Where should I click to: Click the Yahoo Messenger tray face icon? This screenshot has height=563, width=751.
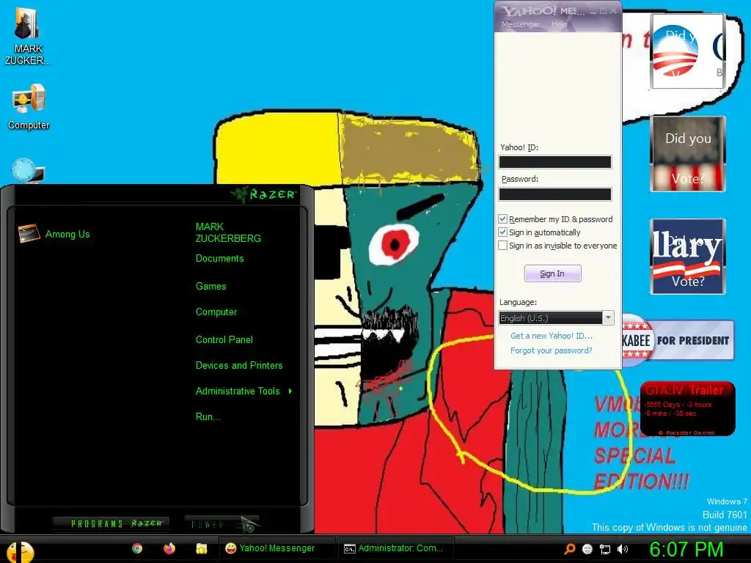(x=587, y=549)
